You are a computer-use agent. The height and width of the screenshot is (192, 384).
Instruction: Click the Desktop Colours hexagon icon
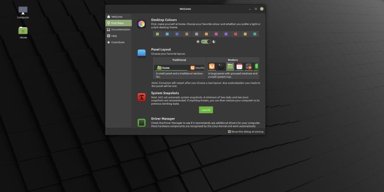(142, 24)
